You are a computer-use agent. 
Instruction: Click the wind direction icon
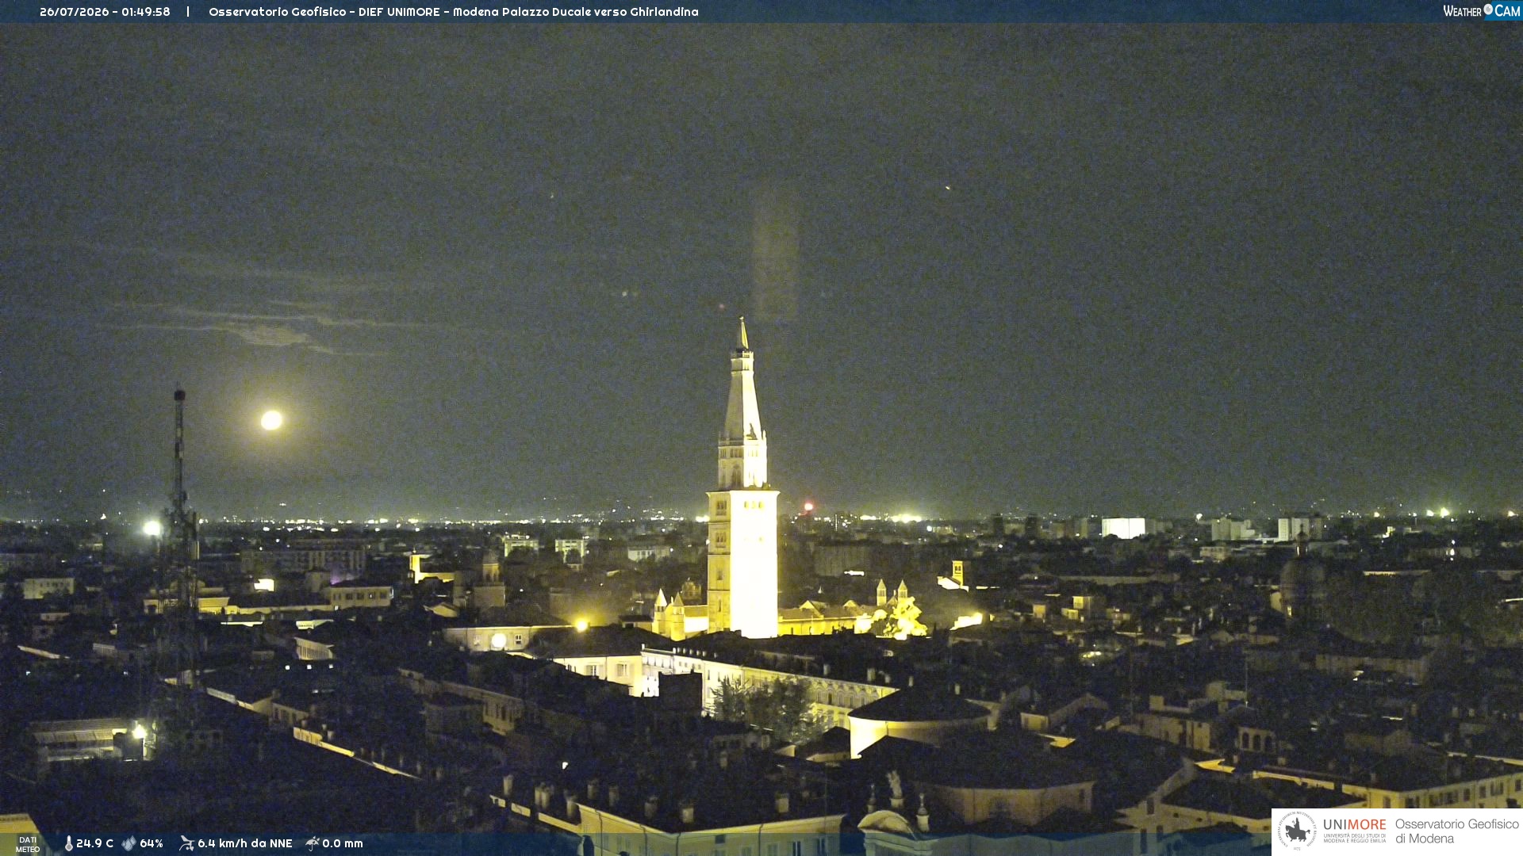(x=186, y=843)
